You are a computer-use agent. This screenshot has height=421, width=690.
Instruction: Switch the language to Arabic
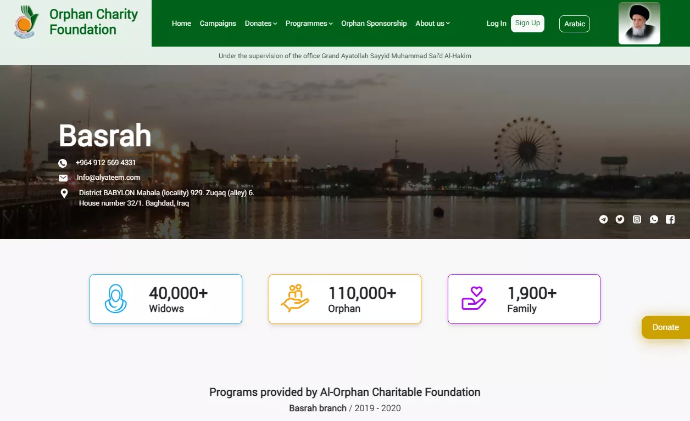click(575, 24)
